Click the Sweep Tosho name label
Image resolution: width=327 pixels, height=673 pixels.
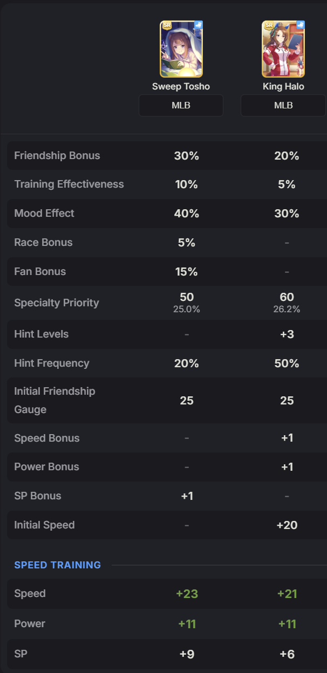(181, 86)
